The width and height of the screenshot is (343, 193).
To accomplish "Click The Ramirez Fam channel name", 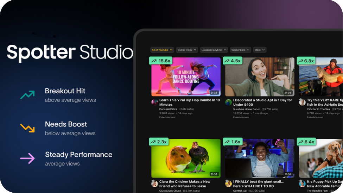I will point(317,191).
